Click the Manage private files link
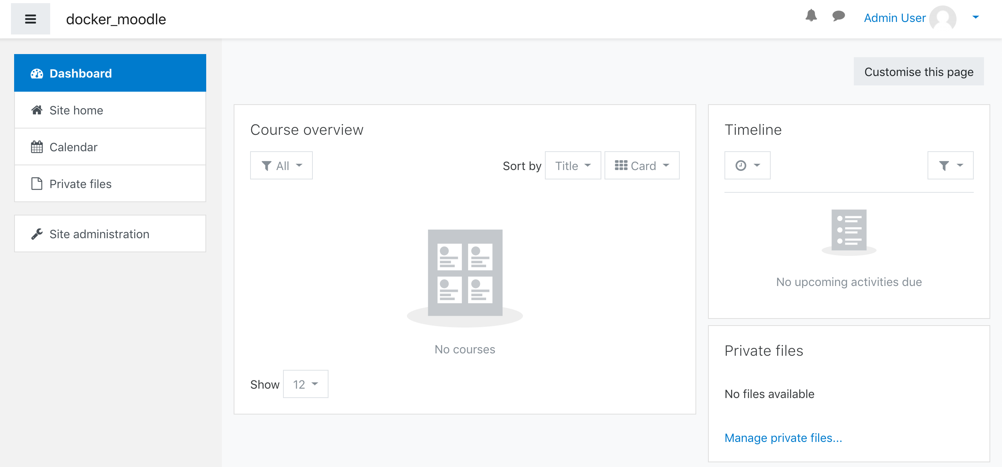 point(783,438)
